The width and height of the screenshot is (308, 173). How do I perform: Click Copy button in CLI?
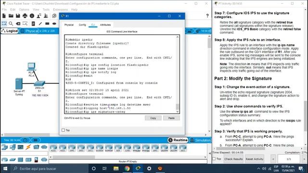point(153,118)
